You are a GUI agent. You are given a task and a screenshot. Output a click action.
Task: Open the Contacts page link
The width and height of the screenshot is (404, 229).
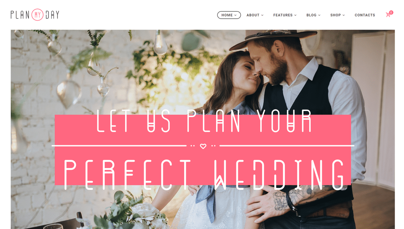[x=365, y=15]
